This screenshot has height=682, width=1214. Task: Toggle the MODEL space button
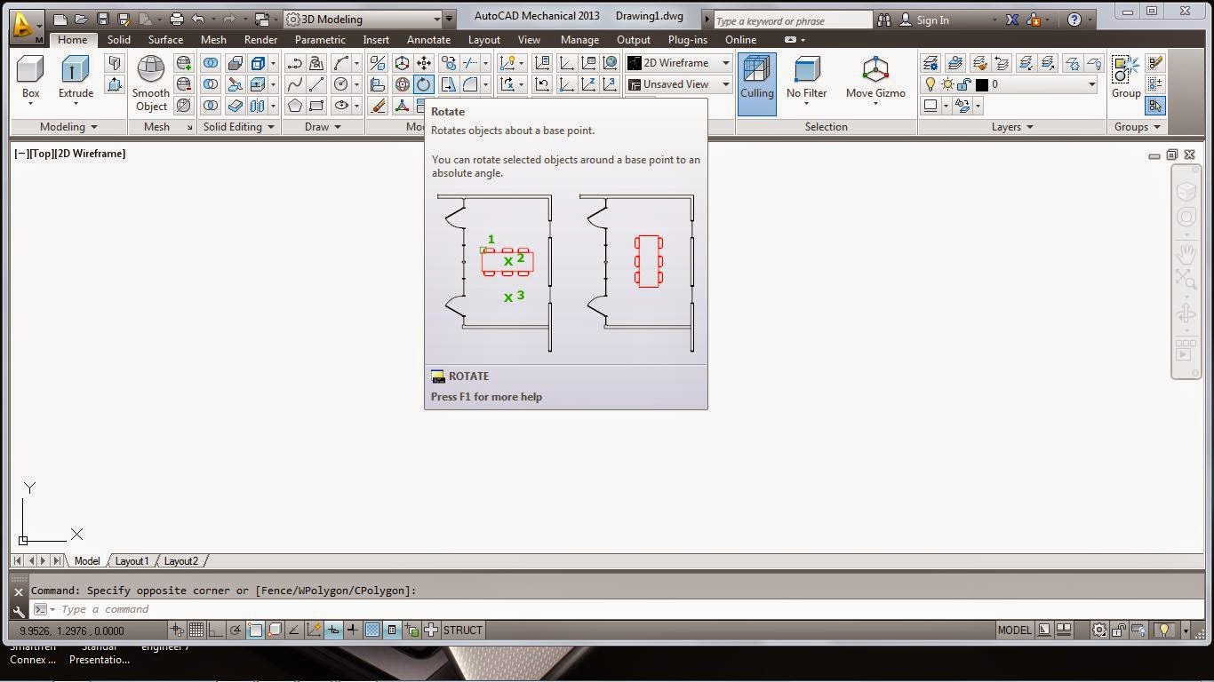tap(1014, 630)
